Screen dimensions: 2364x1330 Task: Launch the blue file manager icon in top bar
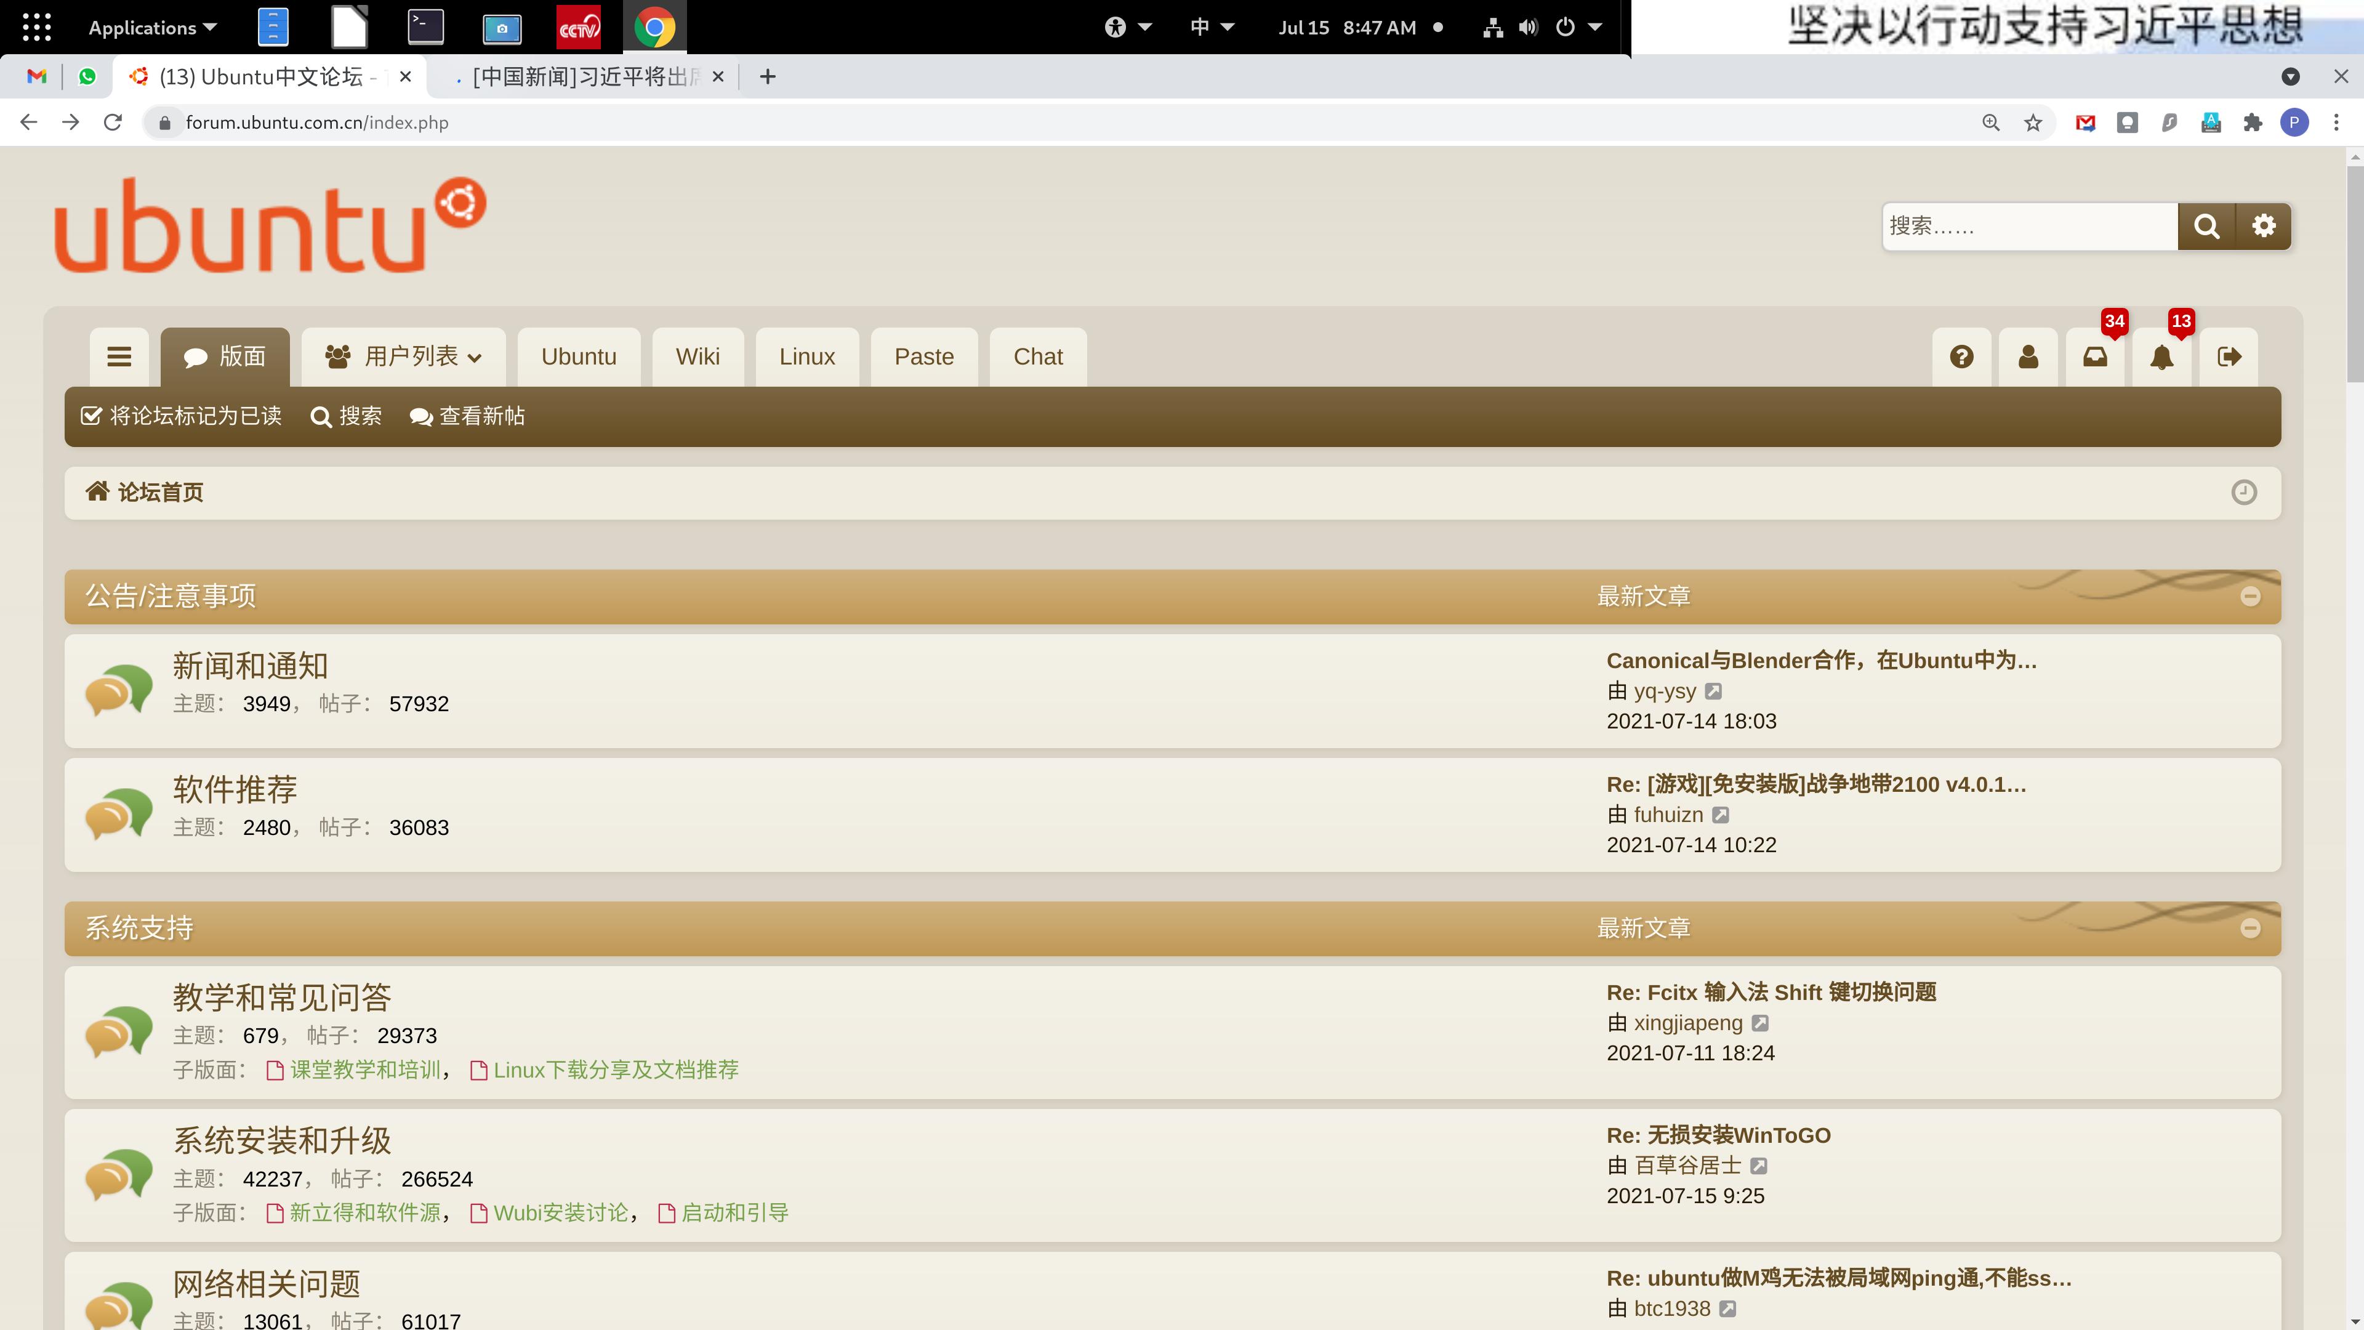273,28
